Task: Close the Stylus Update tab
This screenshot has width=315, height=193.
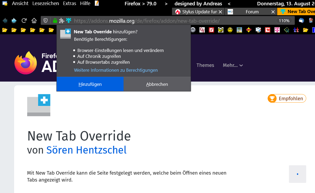Action: [x=220, y=12]
